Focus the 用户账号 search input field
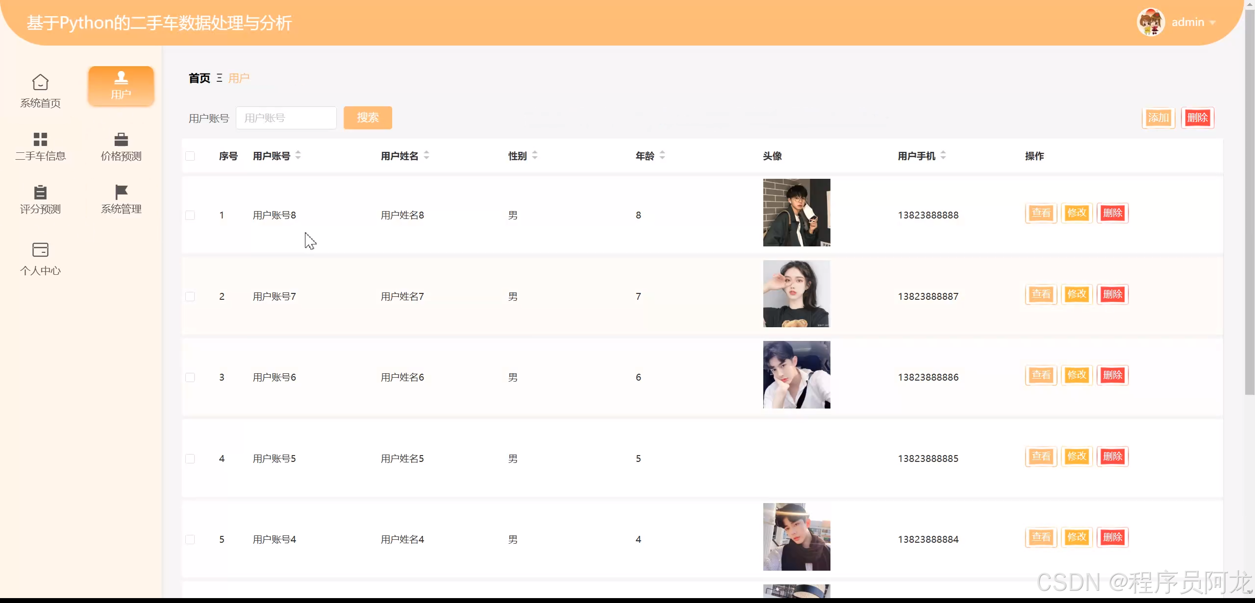1255x603 pixels. coord(286,118)
